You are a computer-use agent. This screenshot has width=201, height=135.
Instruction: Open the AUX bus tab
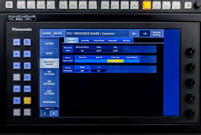click(127, 40)
